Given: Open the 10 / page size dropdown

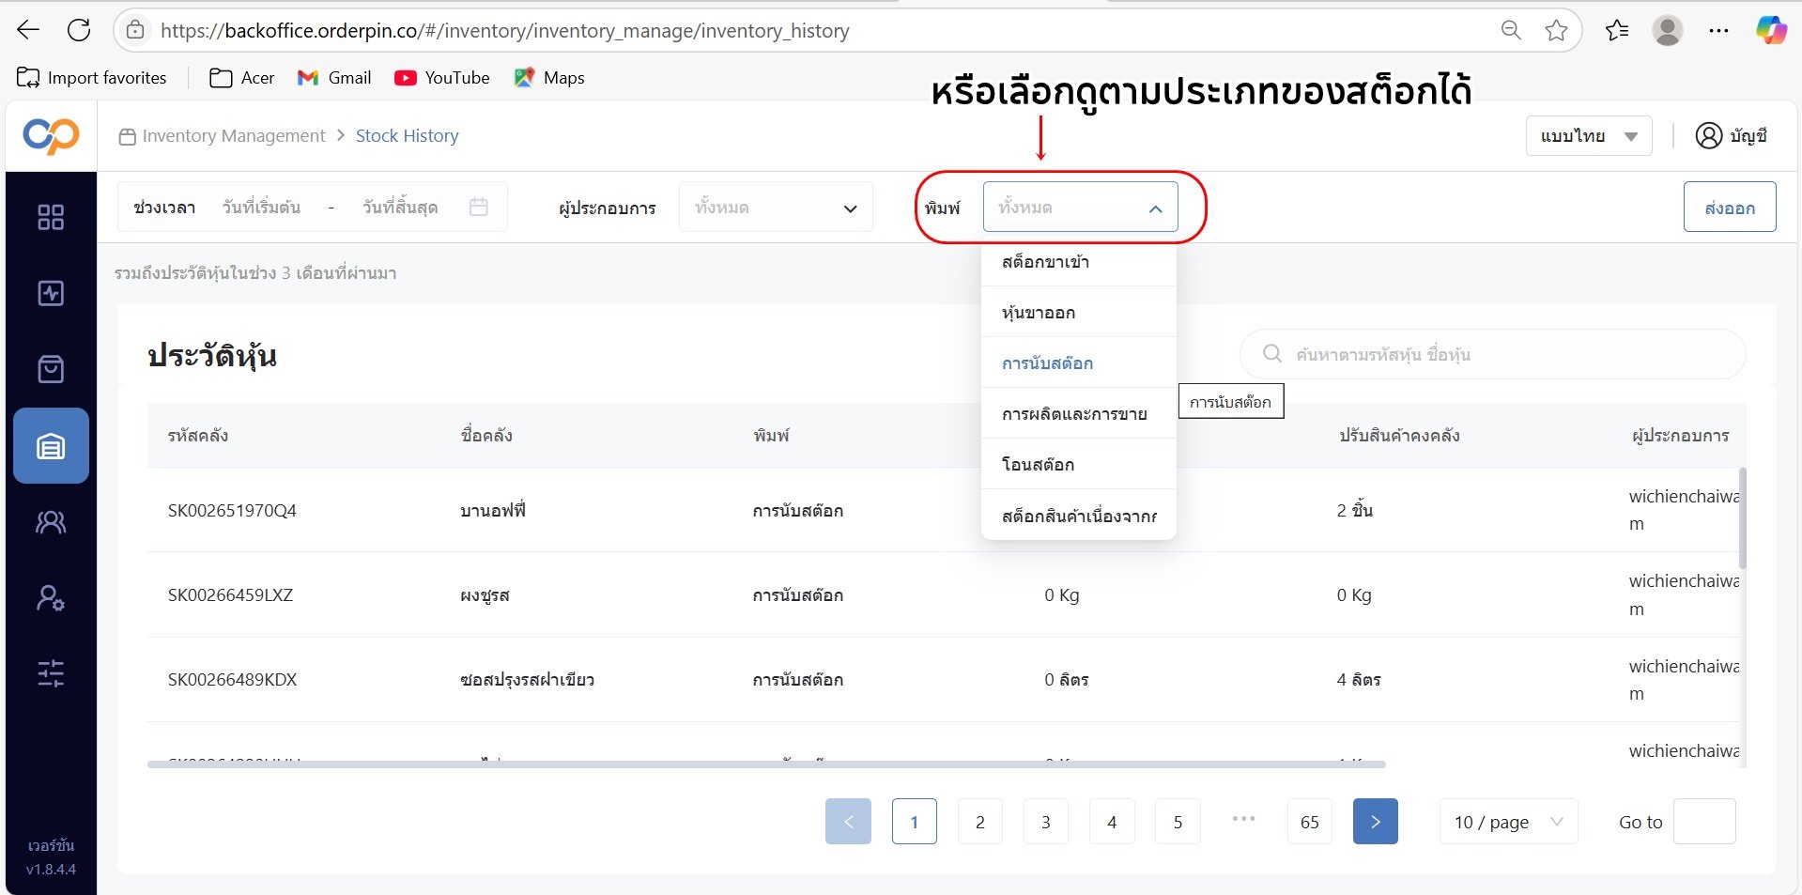Looking at the screenshot, I should click(1508, 822).
